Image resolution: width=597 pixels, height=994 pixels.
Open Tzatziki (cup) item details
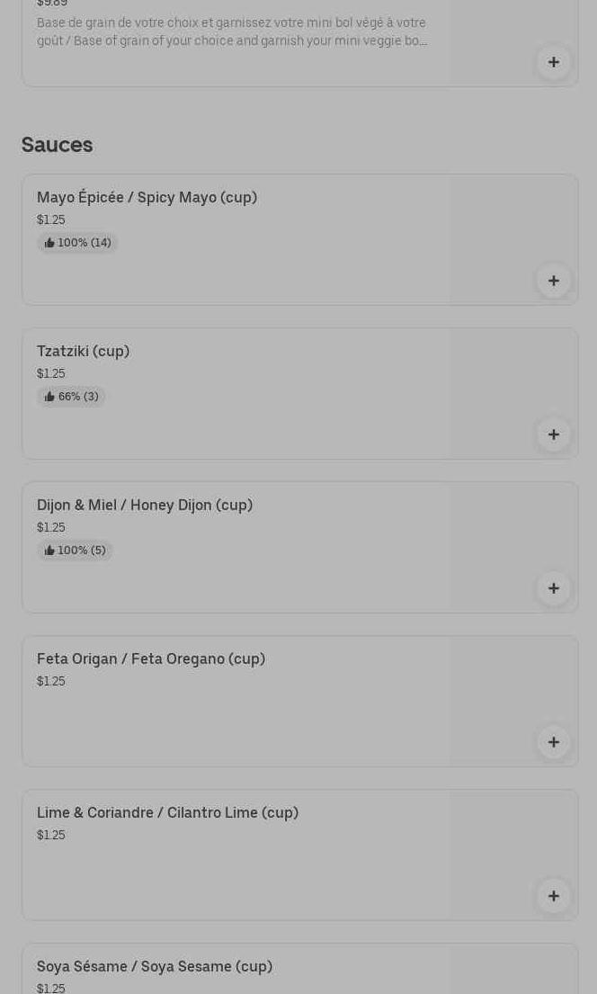click(x=83, y=351)
